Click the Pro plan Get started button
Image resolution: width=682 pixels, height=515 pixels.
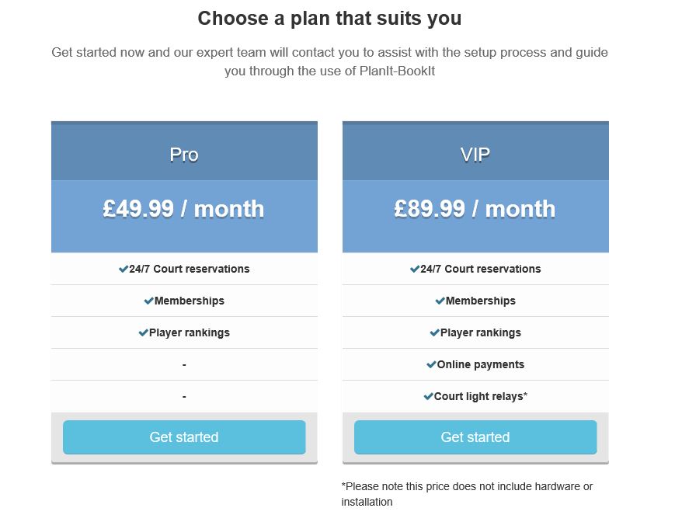click(184, 437)
